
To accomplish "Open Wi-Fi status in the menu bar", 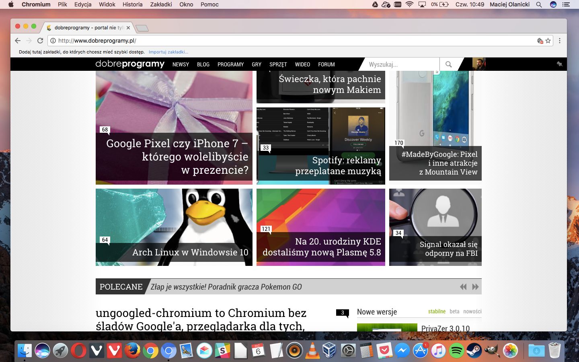I will 410,4.
